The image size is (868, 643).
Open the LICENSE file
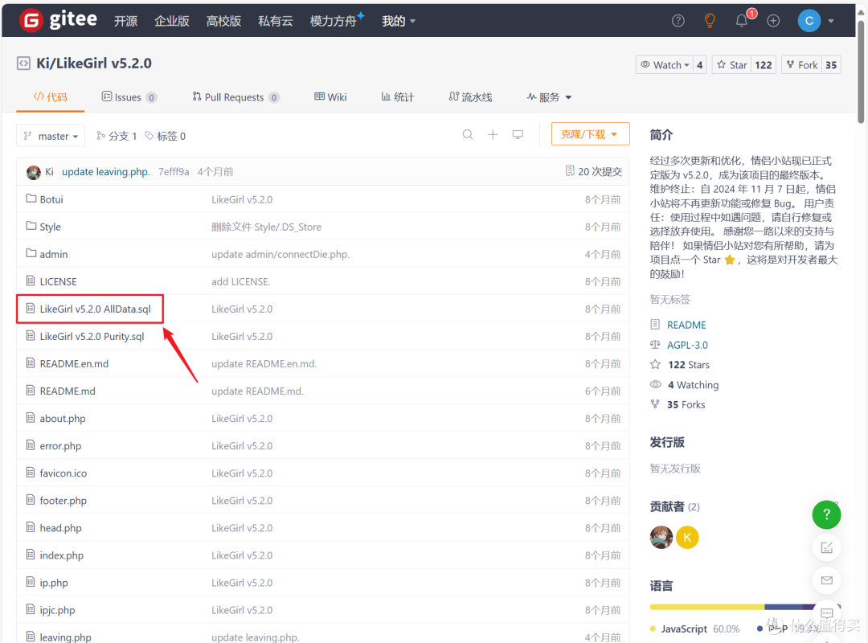click(58, 281)
